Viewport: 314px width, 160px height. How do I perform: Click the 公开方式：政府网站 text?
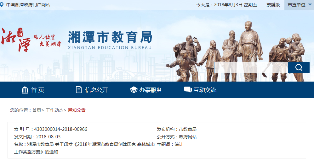(x=177, y=137)
